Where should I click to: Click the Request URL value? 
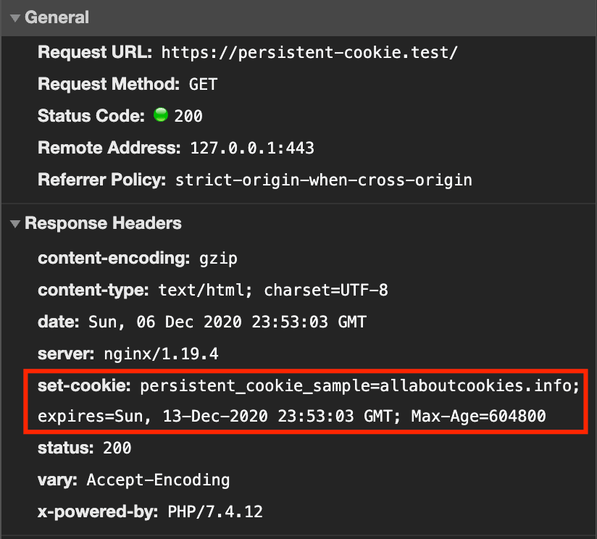click(310, 53)
